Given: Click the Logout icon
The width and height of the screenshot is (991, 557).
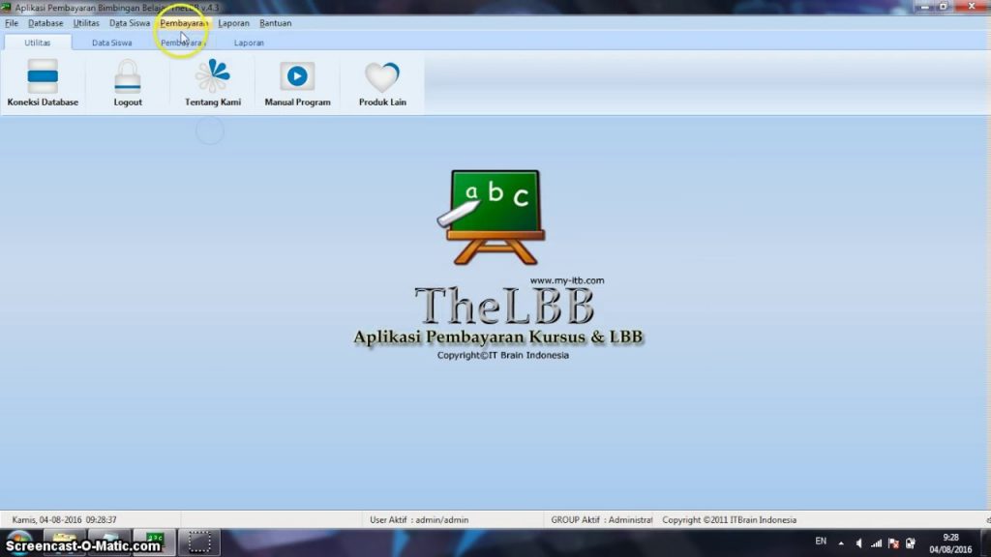Looking at the screenshot, I should click(127, 82).
